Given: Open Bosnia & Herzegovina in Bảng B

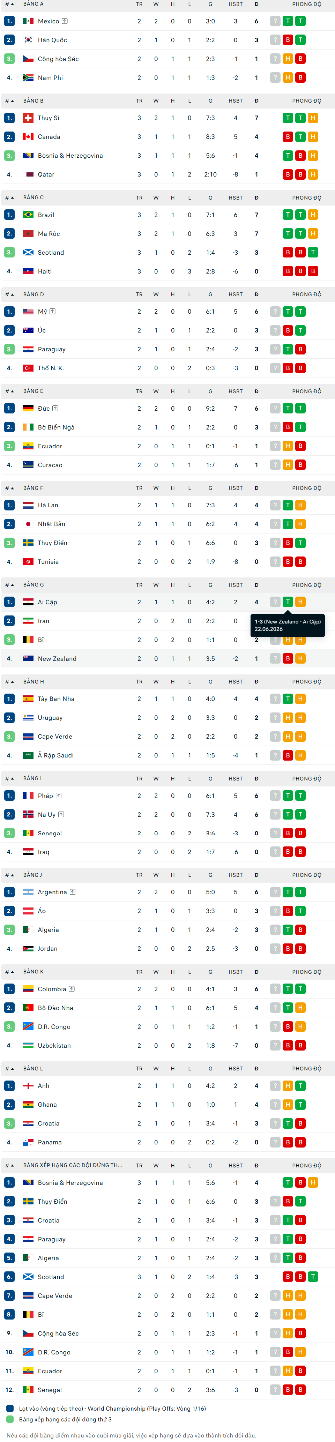Looking at the screenshot, I should click(x=70, y=156).
